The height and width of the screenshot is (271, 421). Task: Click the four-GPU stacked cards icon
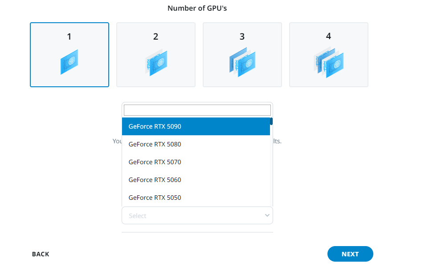329,63
